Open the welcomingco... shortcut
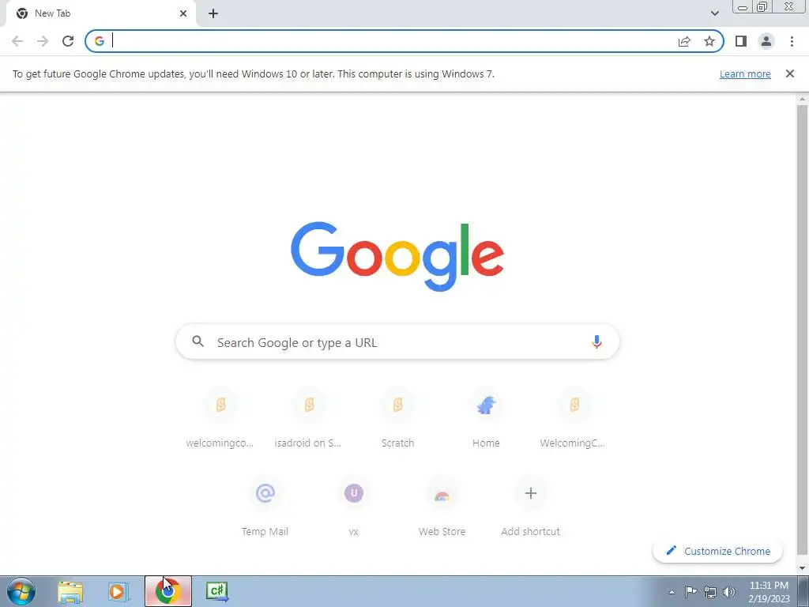 (x=220, y=417)
